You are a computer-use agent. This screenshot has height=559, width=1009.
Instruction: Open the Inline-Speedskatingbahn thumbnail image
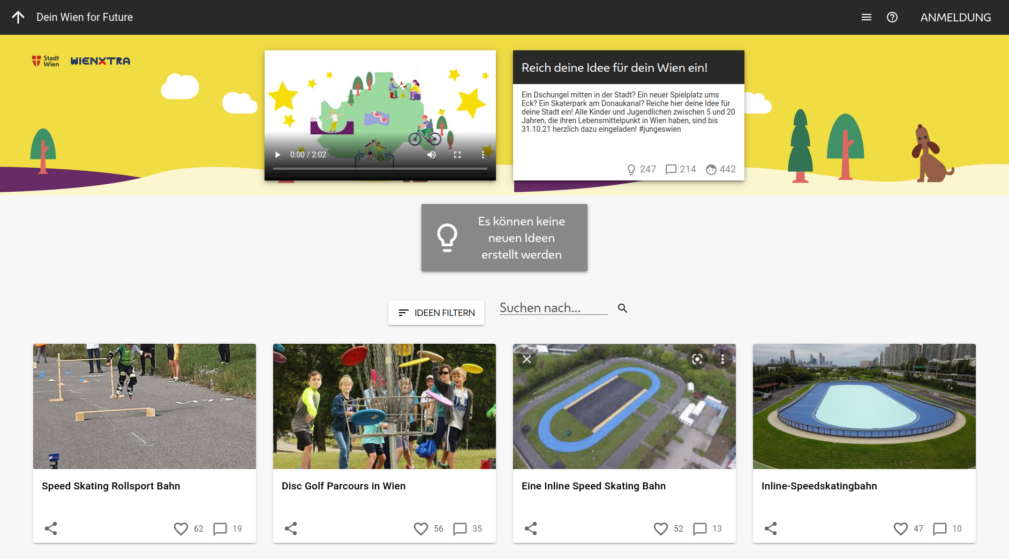[x=864, y=406]
